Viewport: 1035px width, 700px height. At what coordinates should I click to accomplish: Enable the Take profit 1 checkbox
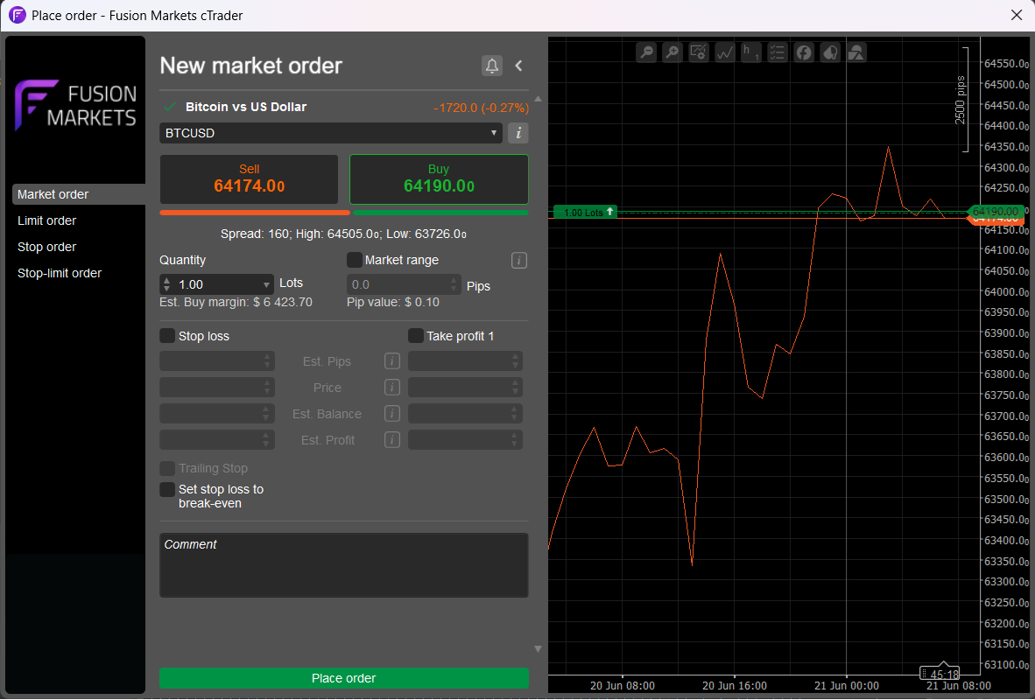tap(416, 336)
